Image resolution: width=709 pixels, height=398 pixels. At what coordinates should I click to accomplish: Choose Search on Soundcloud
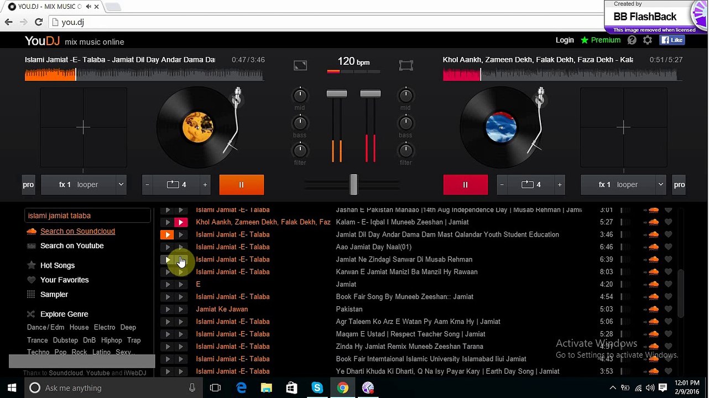click(77, 231)
